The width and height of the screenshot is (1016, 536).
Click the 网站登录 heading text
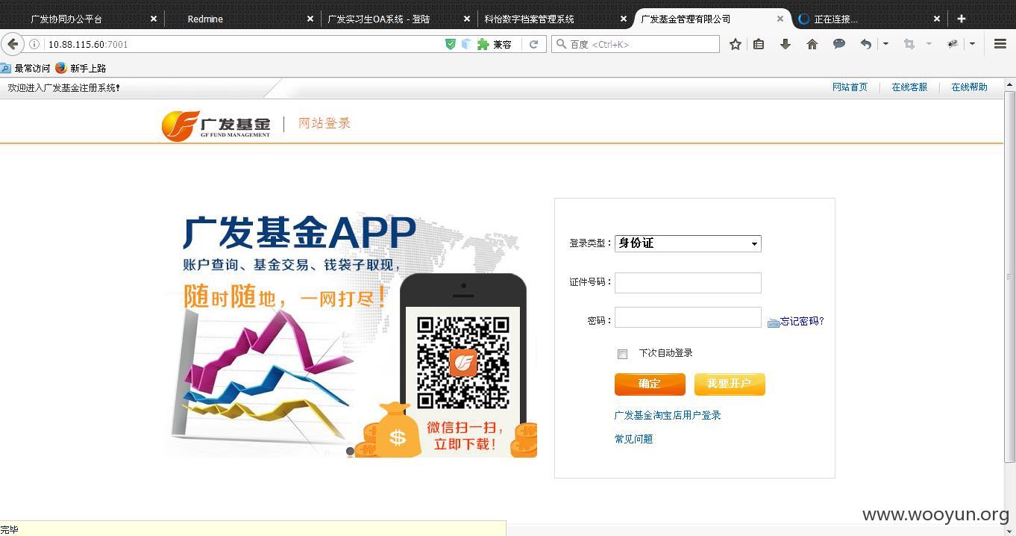(324, 123)
